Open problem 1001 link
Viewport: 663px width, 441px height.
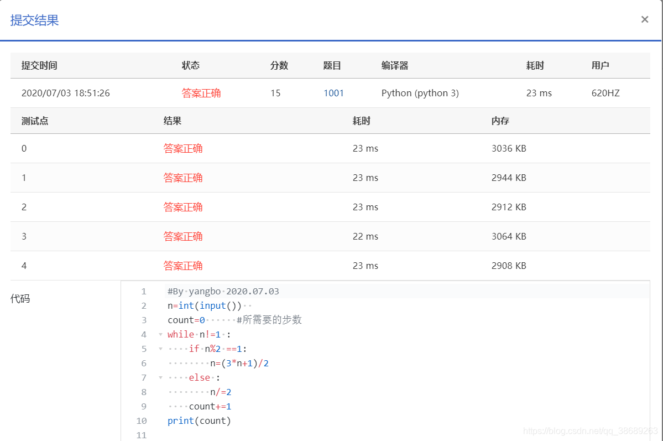tap(333, 93)
